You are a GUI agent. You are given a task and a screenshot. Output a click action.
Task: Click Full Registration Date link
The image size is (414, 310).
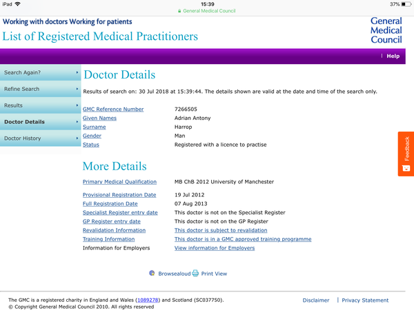[110, 204]
